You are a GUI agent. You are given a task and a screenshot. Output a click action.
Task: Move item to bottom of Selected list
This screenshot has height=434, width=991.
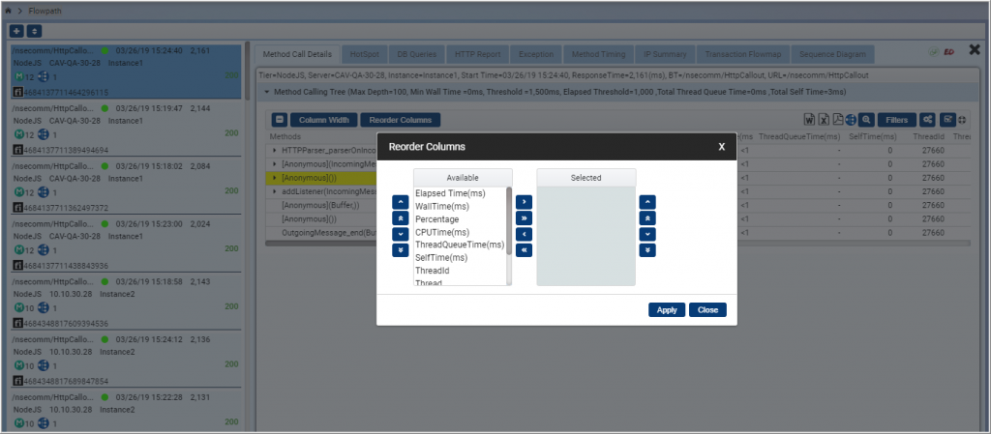[x=647, y=250]
